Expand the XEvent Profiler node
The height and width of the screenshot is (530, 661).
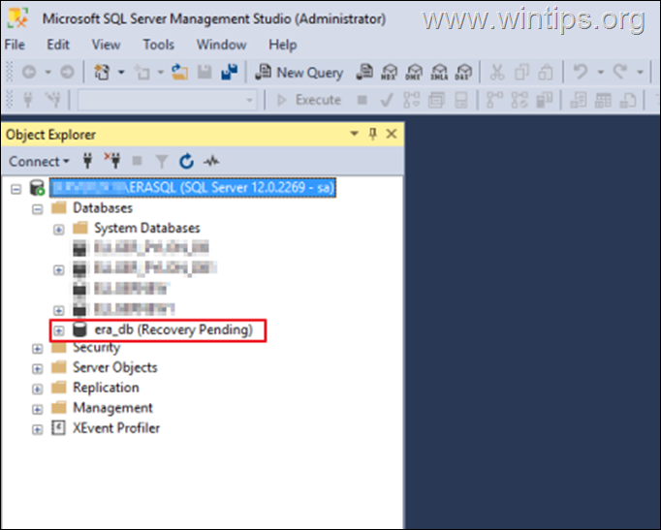[x=38, y=430]
